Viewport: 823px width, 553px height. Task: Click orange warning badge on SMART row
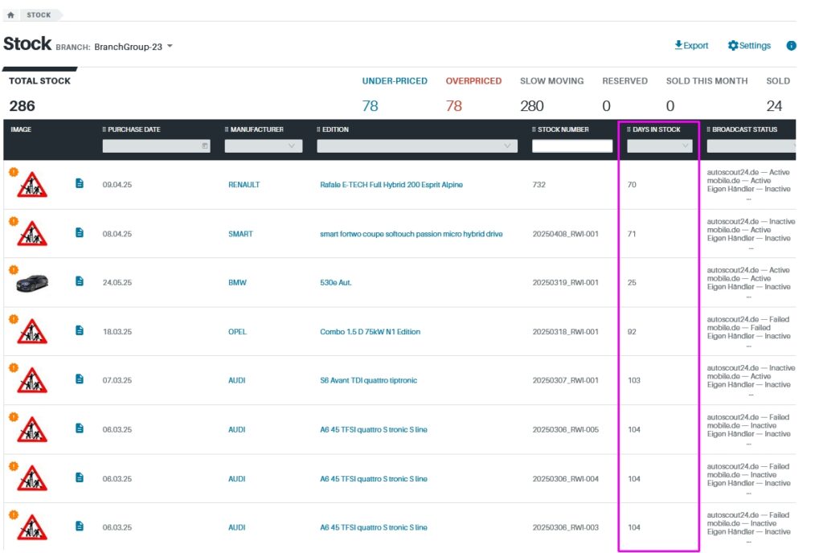[13, 221]
